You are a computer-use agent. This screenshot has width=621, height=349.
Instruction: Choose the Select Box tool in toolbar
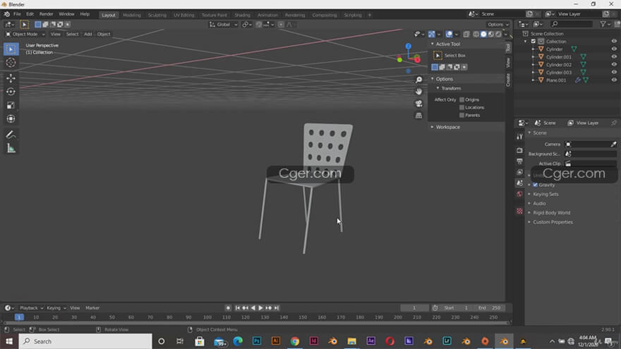click(11, 49)
